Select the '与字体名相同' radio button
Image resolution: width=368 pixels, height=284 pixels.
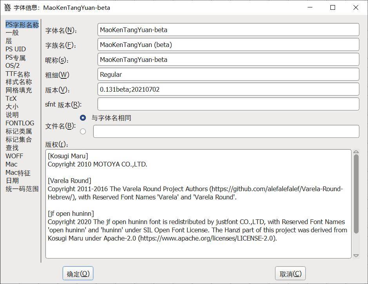coord(83,118)
